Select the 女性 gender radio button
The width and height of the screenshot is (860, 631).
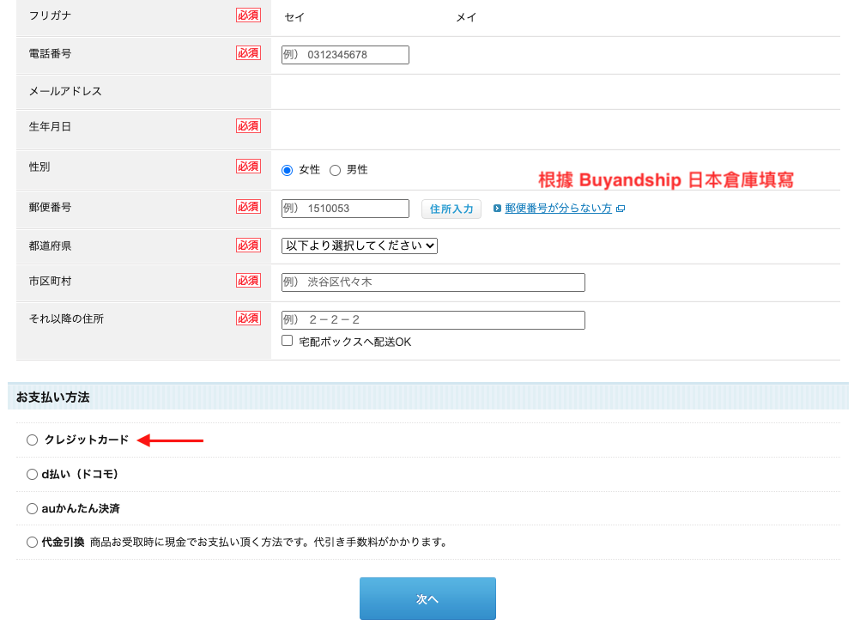point(288,170)
